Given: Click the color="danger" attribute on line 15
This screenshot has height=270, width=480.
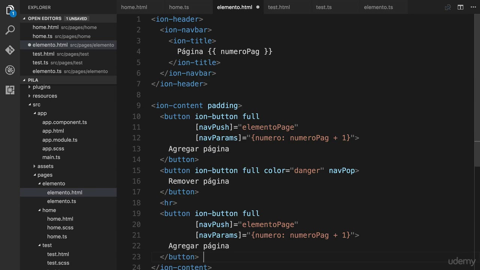Looking at the screenshot, I should (294, 171).
